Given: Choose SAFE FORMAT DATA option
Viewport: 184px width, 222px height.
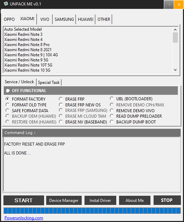Looking at the screenshot, I should click(8, 110).
